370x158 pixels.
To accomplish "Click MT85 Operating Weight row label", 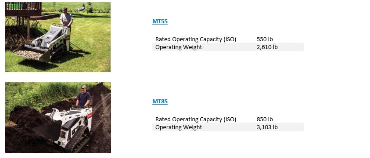I will tap(179, 127).
